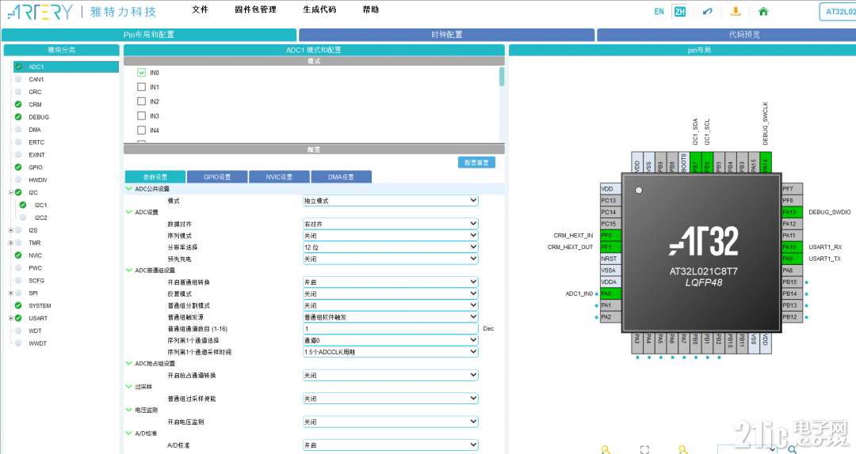Click the fit-to-view dashed square icon

[644, 449]
